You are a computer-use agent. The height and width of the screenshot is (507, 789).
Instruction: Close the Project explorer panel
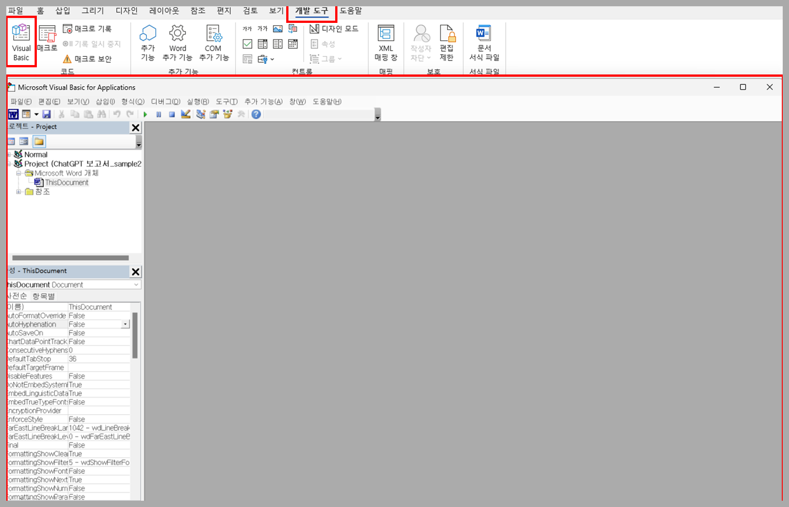pyautogui.click(x=135, y=128)
